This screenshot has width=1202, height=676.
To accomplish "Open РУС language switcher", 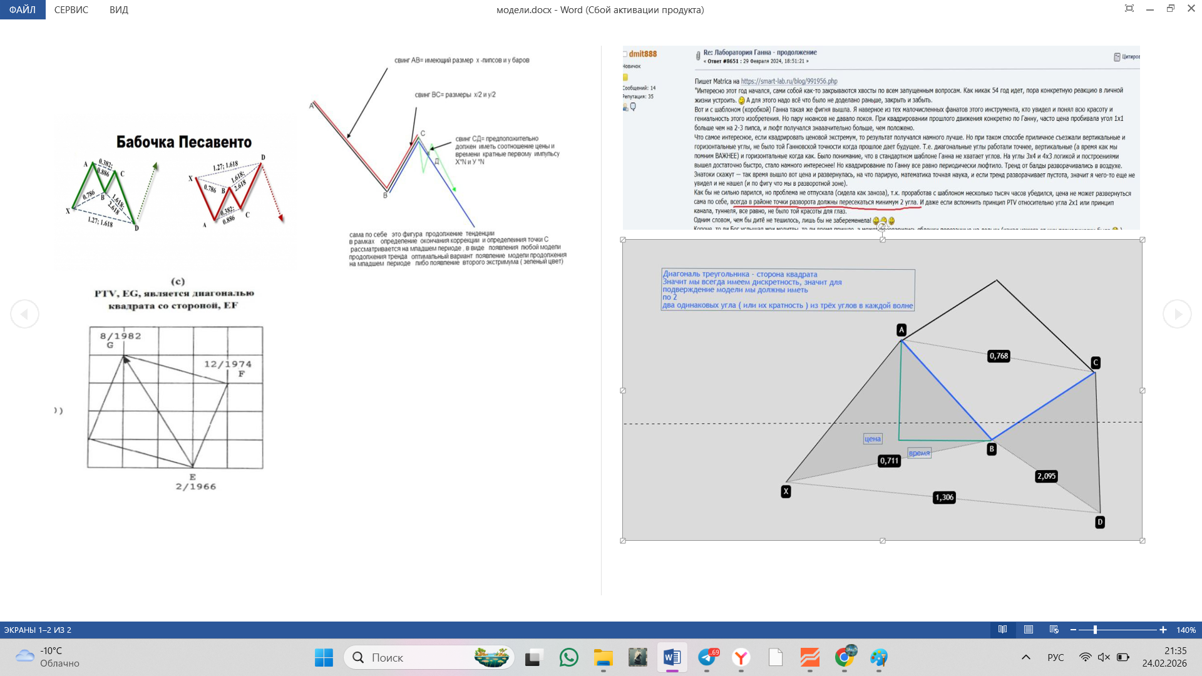I will click(x=1056, y=657).
